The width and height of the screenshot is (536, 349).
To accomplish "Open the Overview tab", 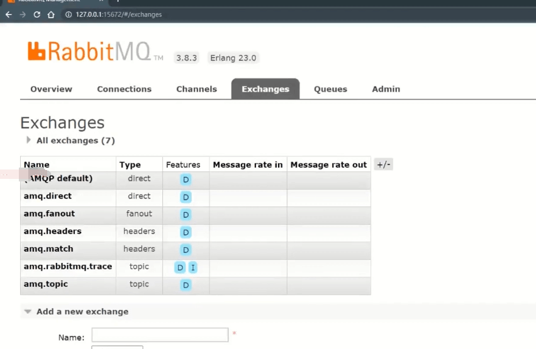I will coord(52,89).
